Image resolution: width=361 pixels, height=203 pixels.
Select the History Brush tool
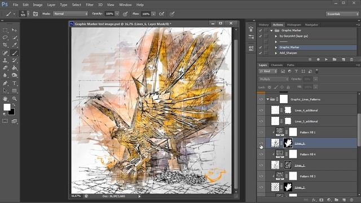[14, 60]
